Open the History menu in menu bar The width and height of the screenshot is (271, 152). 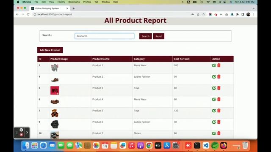[x=61, y=2]
